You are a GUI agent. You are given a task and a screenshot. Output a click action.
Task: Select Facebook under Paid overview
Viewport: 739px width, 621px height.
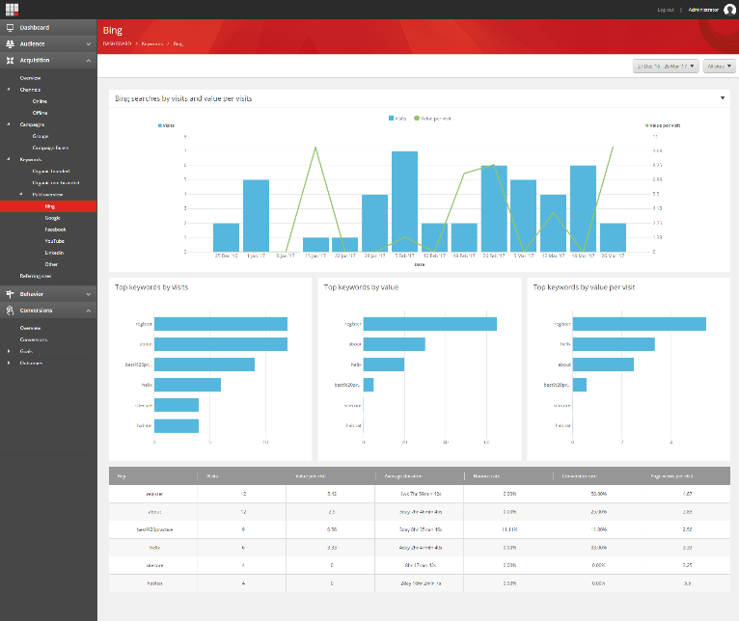pyautogui.click(x=55, y=229)
